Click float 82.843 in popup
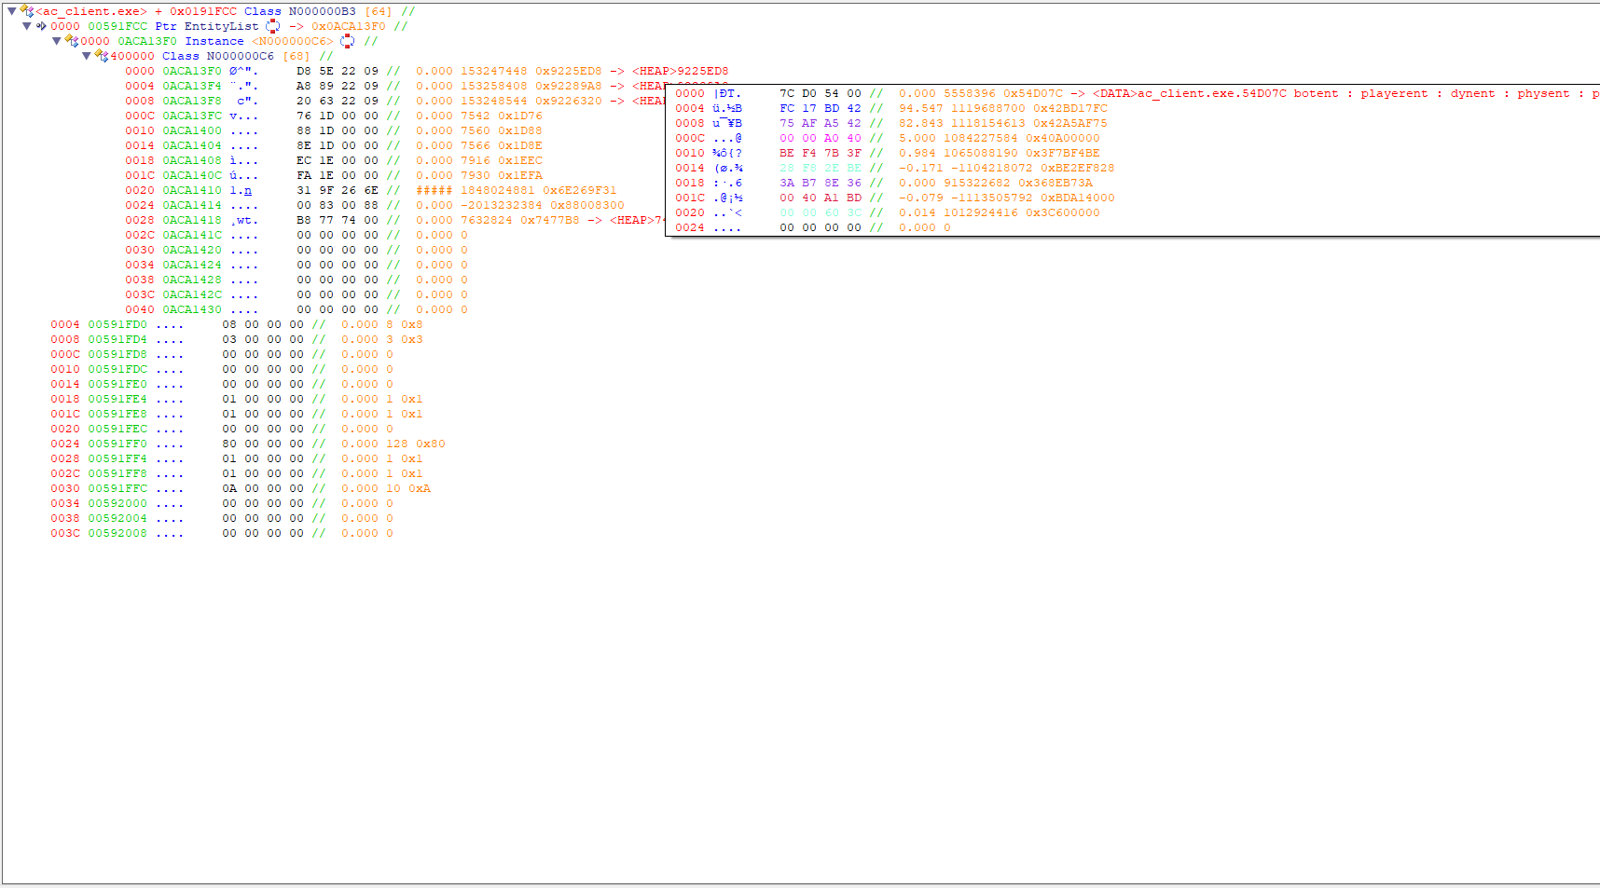1600x888 pixels. click(x=917, y=123)
